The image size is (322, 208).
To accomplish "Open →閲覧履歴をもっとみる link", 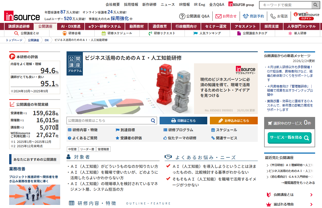I will [298, 183].
